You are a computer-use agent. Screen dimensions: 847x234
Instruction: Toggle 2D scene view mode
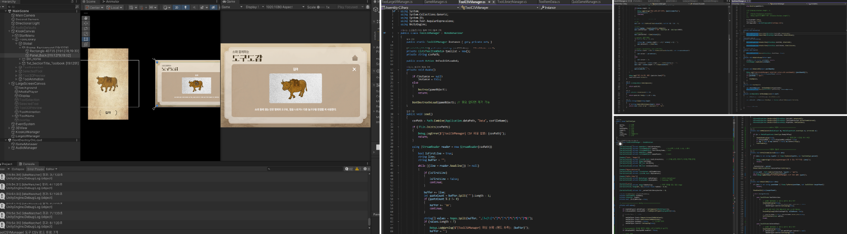coord(176,7)
